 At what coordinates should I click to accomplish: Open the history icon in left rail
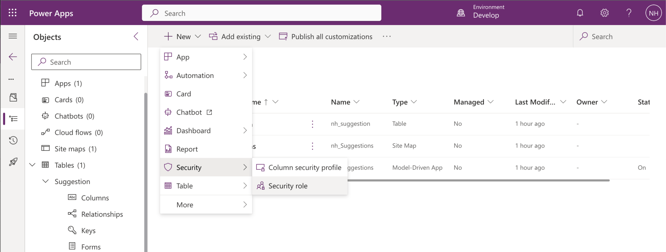[x=13, y=140]
